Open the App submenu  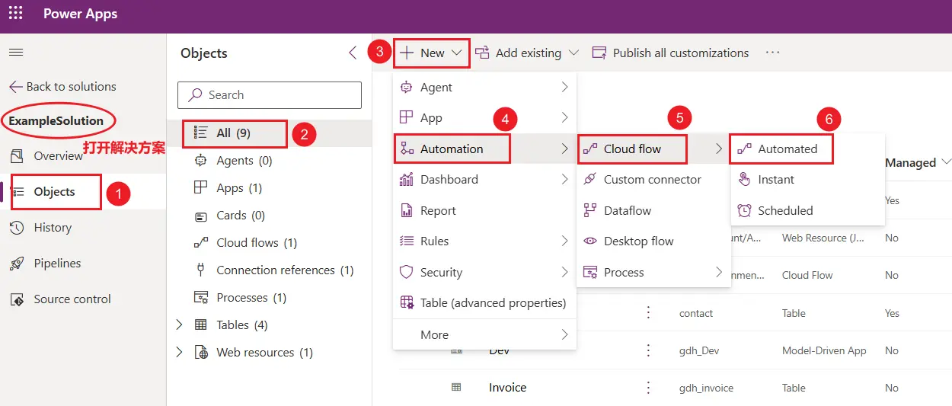click(484, 118)
